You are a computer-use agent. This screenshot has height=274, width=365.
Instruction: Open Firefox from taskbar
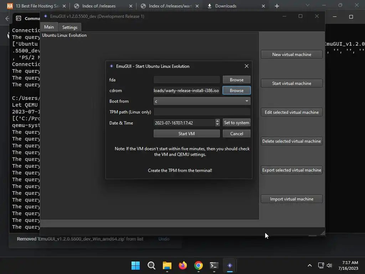point(183,265)
